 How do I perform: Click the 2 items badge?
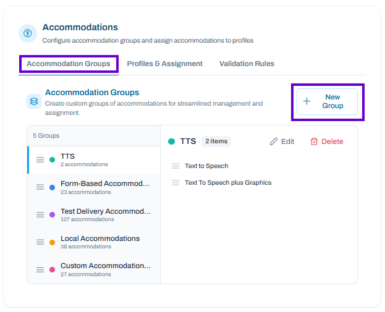click(216, 141)
